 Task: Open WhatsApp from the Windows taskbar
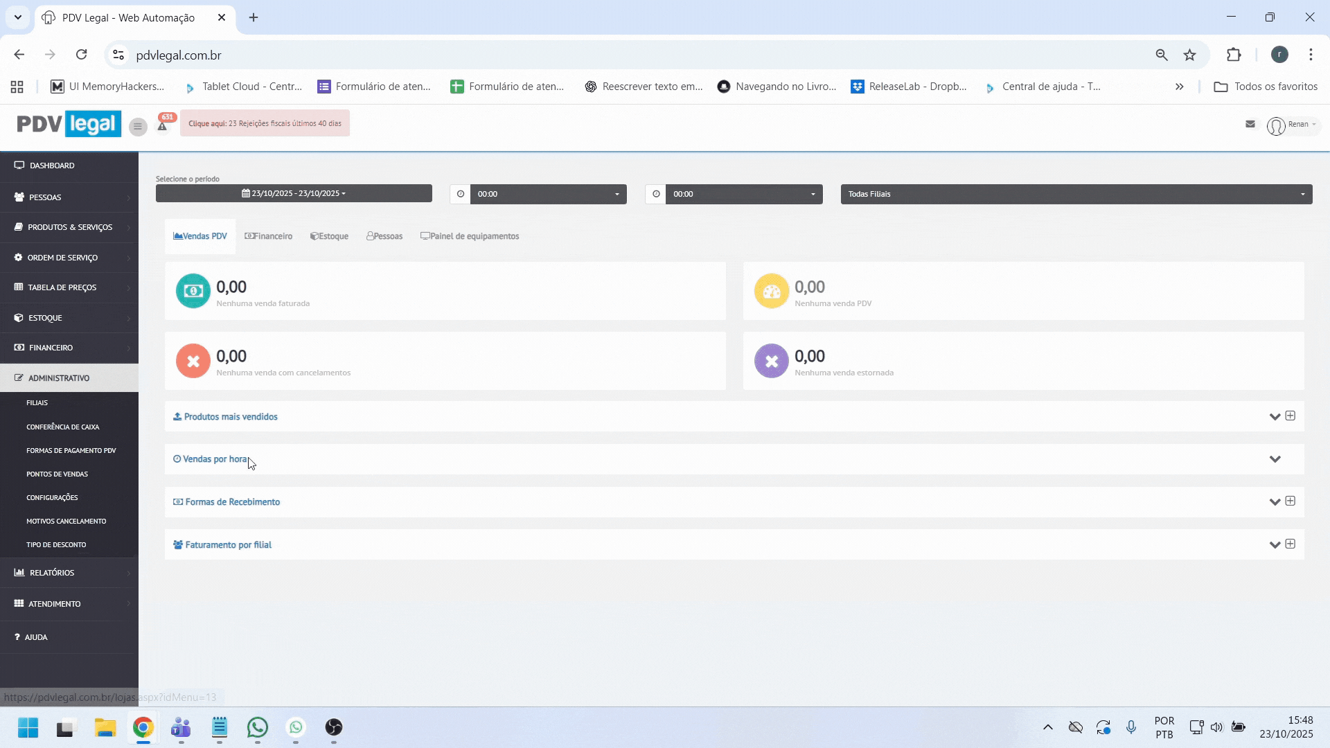pyautogui.click(x=258, y=727)
